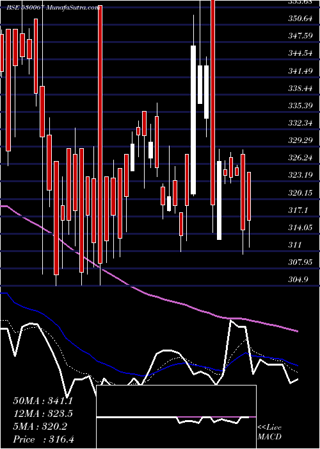Click the 317.1 price axis label
This screenshot has width=320, height=449.
coord(298,210)
